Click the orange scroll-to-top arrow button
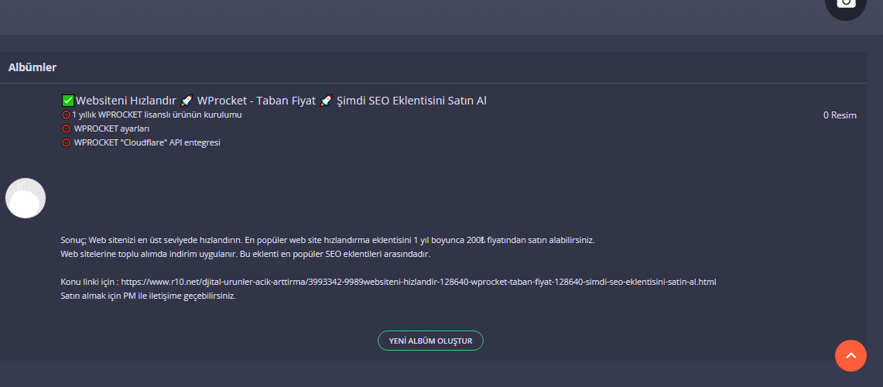The image size is (883, 387). pyautogui.click(x=850, y=355)
